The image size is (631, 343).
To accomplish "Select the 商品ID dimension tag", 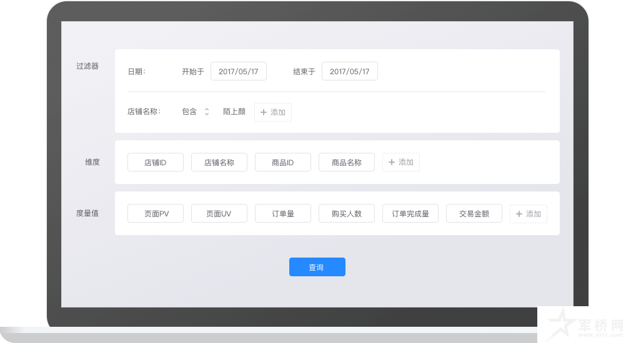I will (x=282, y=163).
